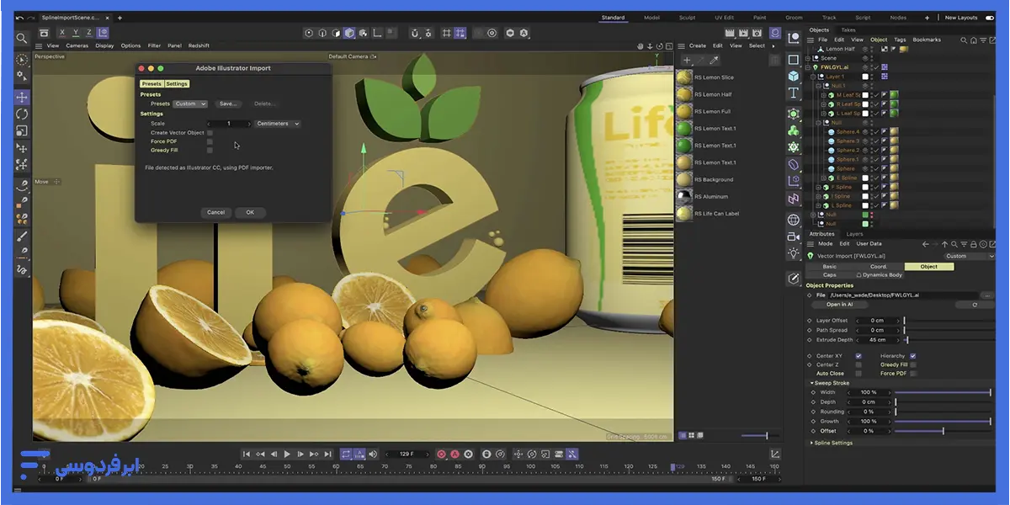
Task: Click the back arrow in Attributes header
Action: click(926, 244)
